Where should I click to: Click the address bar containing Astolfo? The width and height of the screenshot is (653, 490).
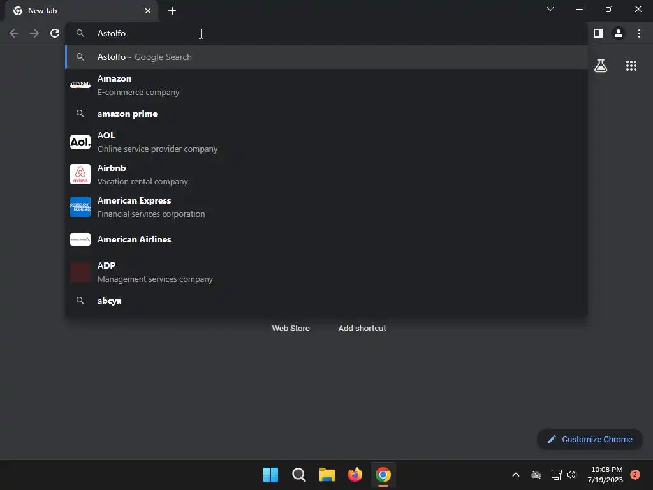(326, 33)
